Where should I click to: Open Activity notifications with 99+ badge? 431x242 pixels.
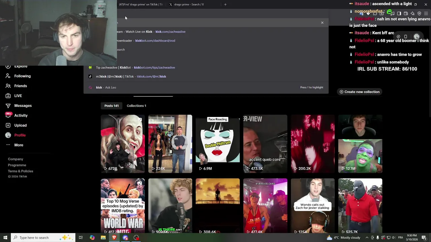(x=16, y=115)
